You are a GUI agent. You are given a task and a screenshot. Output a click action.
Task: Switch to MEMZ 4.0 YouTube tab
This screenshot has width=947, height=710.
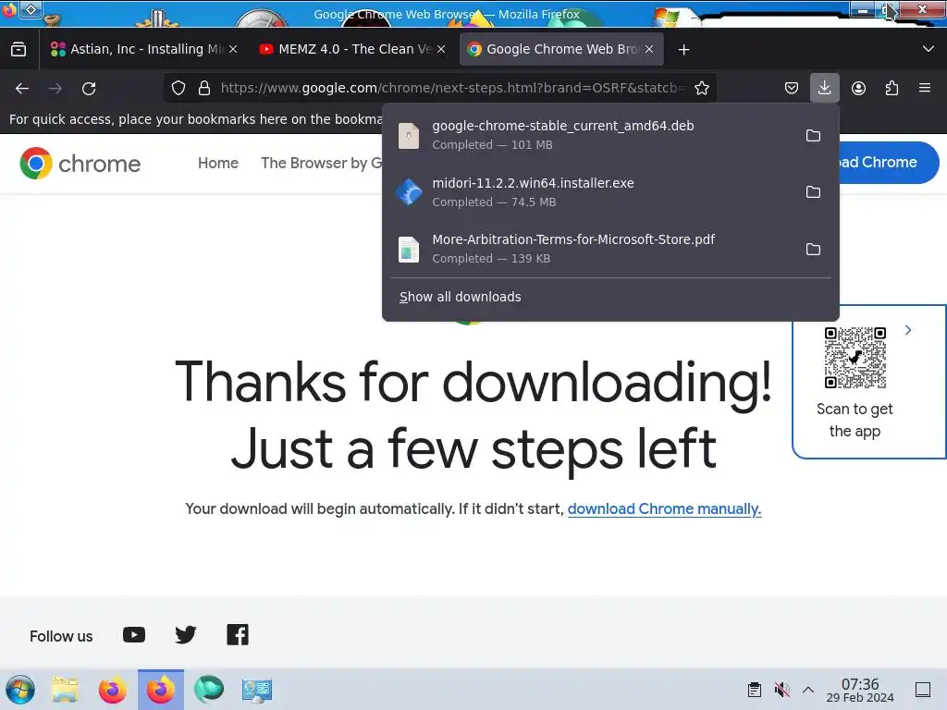click(x=353, y=49)
